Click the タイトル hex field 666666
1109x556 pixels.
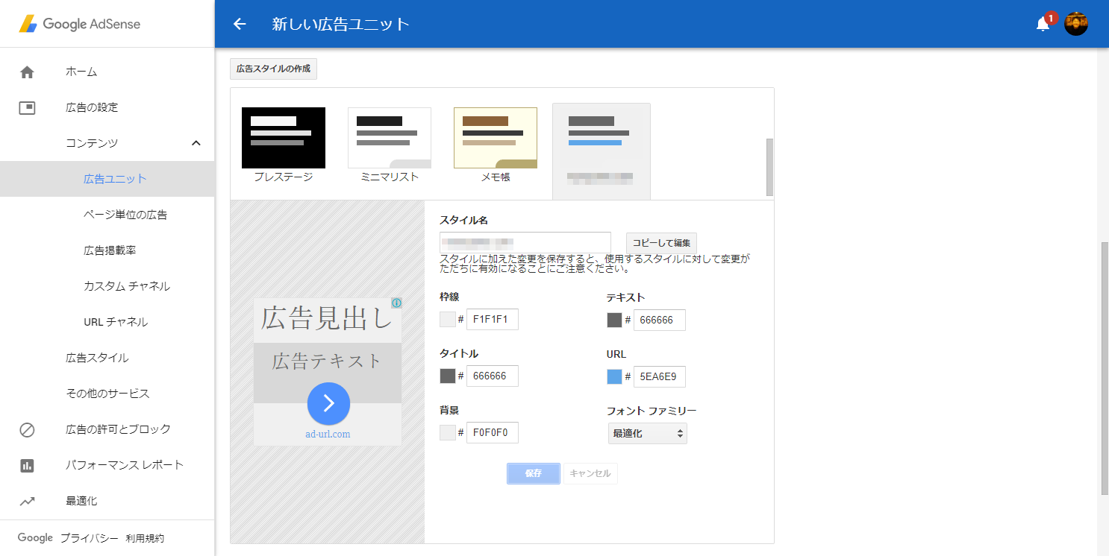coord(493,376)
